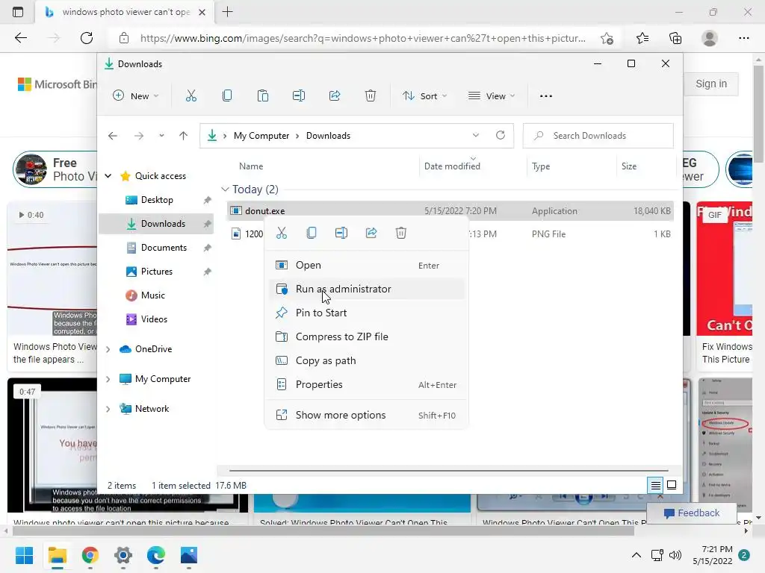Choose Properties in the context menu
Viewport: 765px width, 573px height.
tap(366, 384)
